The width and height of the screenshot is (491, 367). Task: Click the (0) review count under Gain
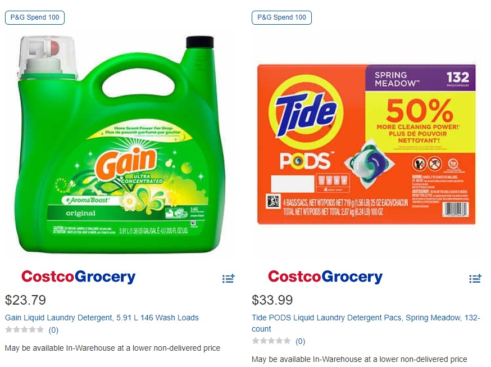(x=53, y=330)
